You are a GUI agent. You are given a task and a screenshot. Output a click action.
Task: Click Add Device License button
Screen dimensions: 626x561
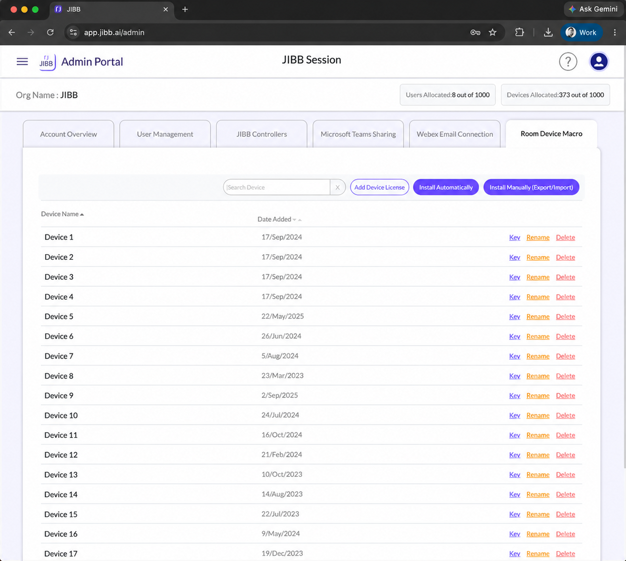tap(380, 187)
